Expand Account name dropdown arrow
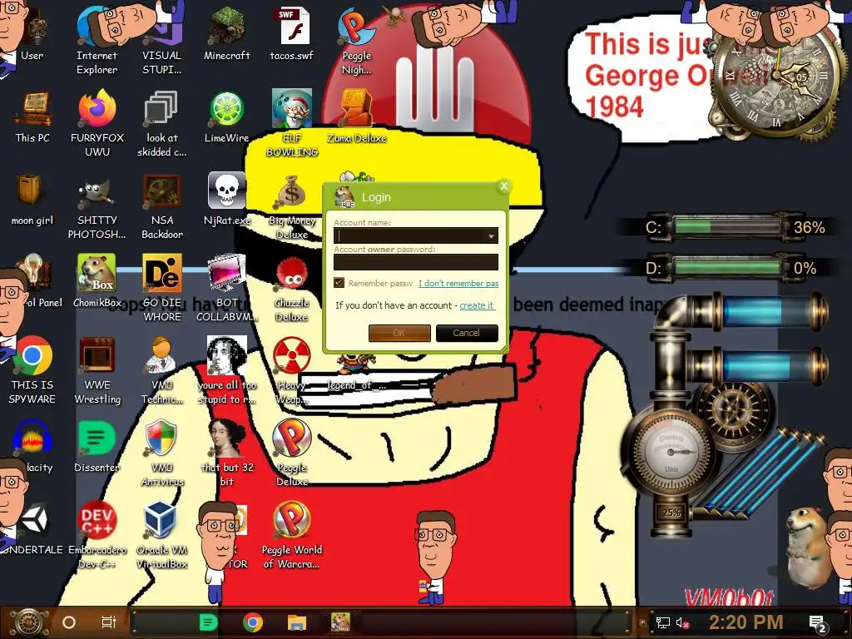Viewport: 852px width, 639px height. 491,235
